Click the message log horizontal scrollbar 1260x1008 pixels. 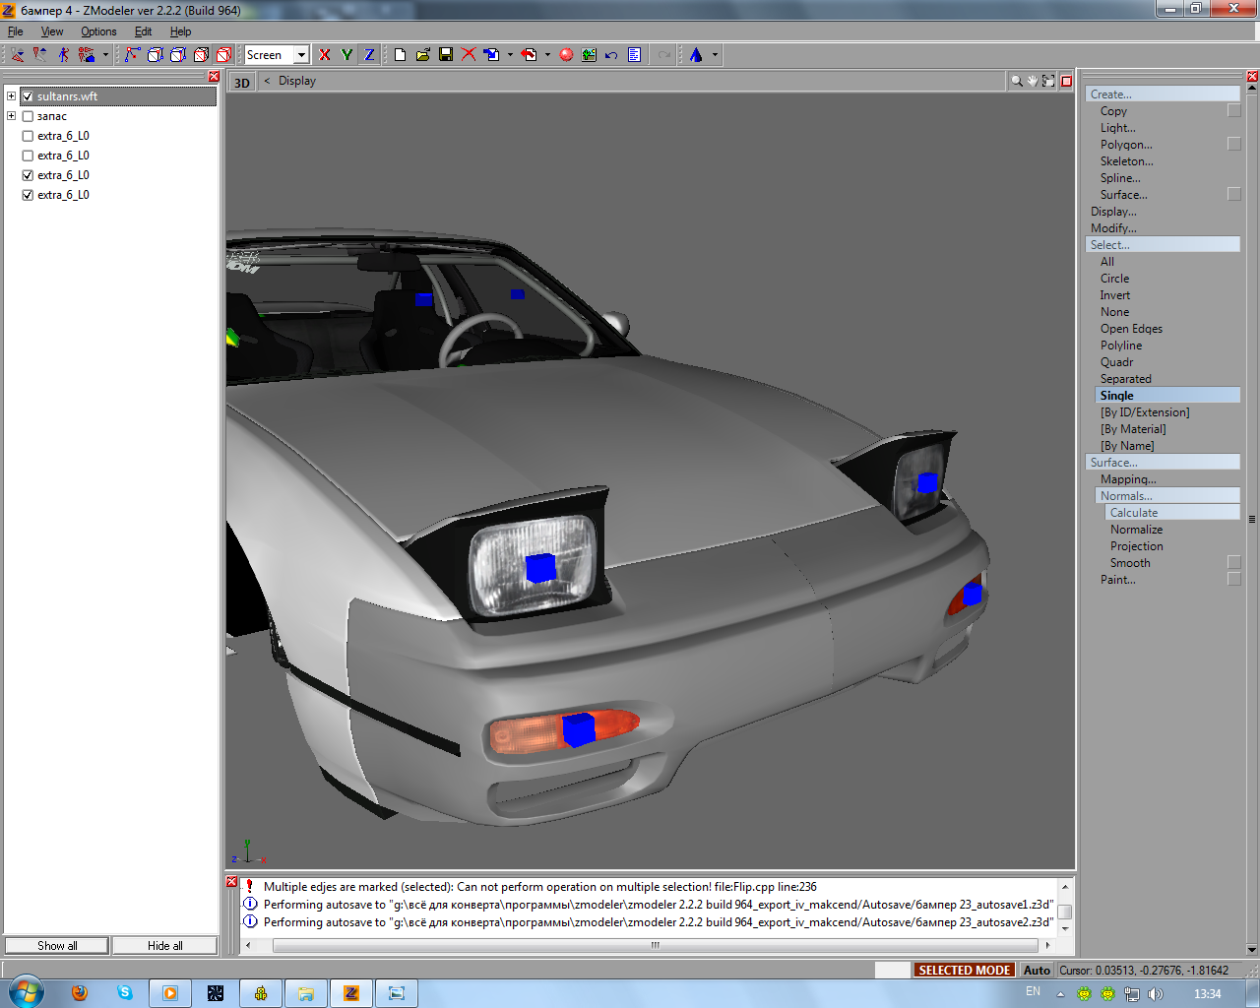[655, 945]
